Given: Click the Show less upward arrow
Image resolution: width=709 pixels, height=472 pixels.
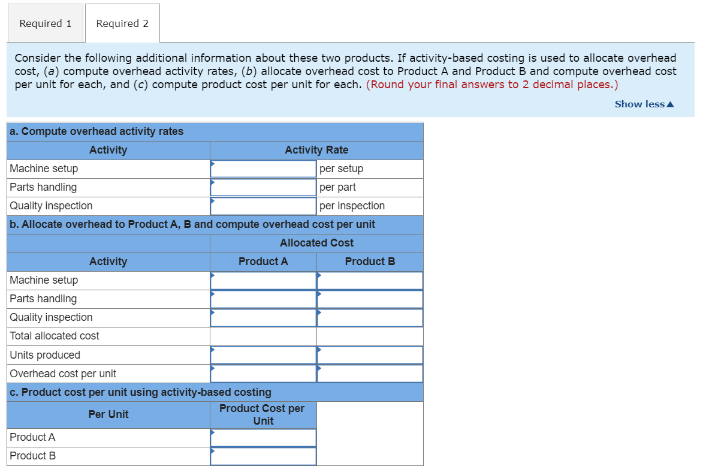Looking at the screenshot, I should 669,103.
